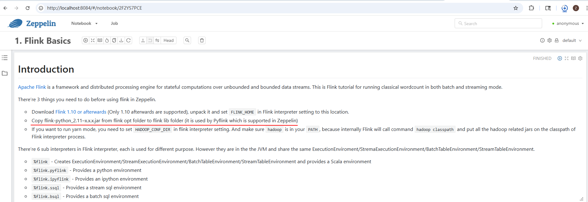Viewport: 588px width, 202px height.
Task: Click the %flink.ssql code label
Action: [x=46, y=188]
